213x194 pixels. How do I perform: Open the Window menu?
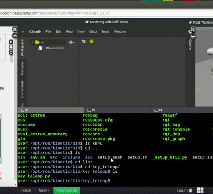[120, 32]
